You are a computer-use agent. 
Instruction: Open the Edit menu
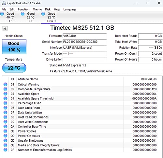[x=12, y=9]
